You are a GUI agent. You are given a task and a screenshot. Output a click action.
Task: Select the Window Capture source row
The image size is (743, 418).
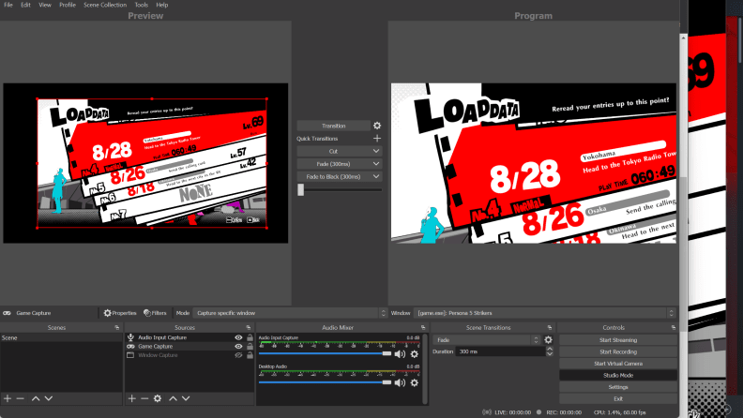[x=190, y=355]
